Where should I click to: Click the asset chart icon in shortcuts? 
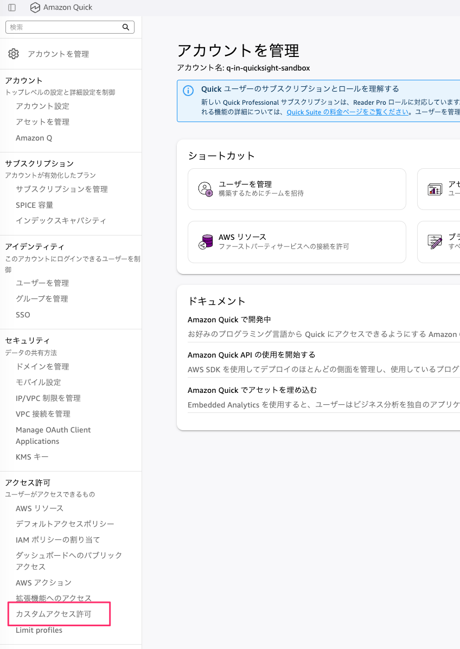tap(435, 189)
